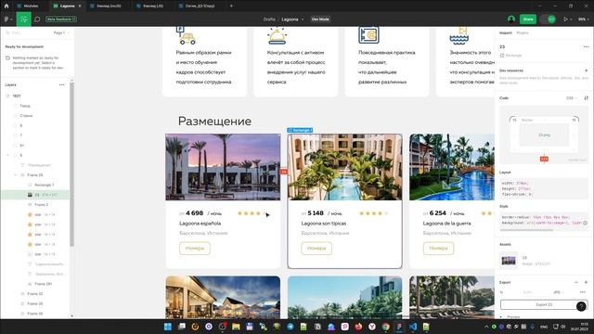Open the Page 1 dropdown
Viewport: 594px width, 334px height.
coord(62,33)
